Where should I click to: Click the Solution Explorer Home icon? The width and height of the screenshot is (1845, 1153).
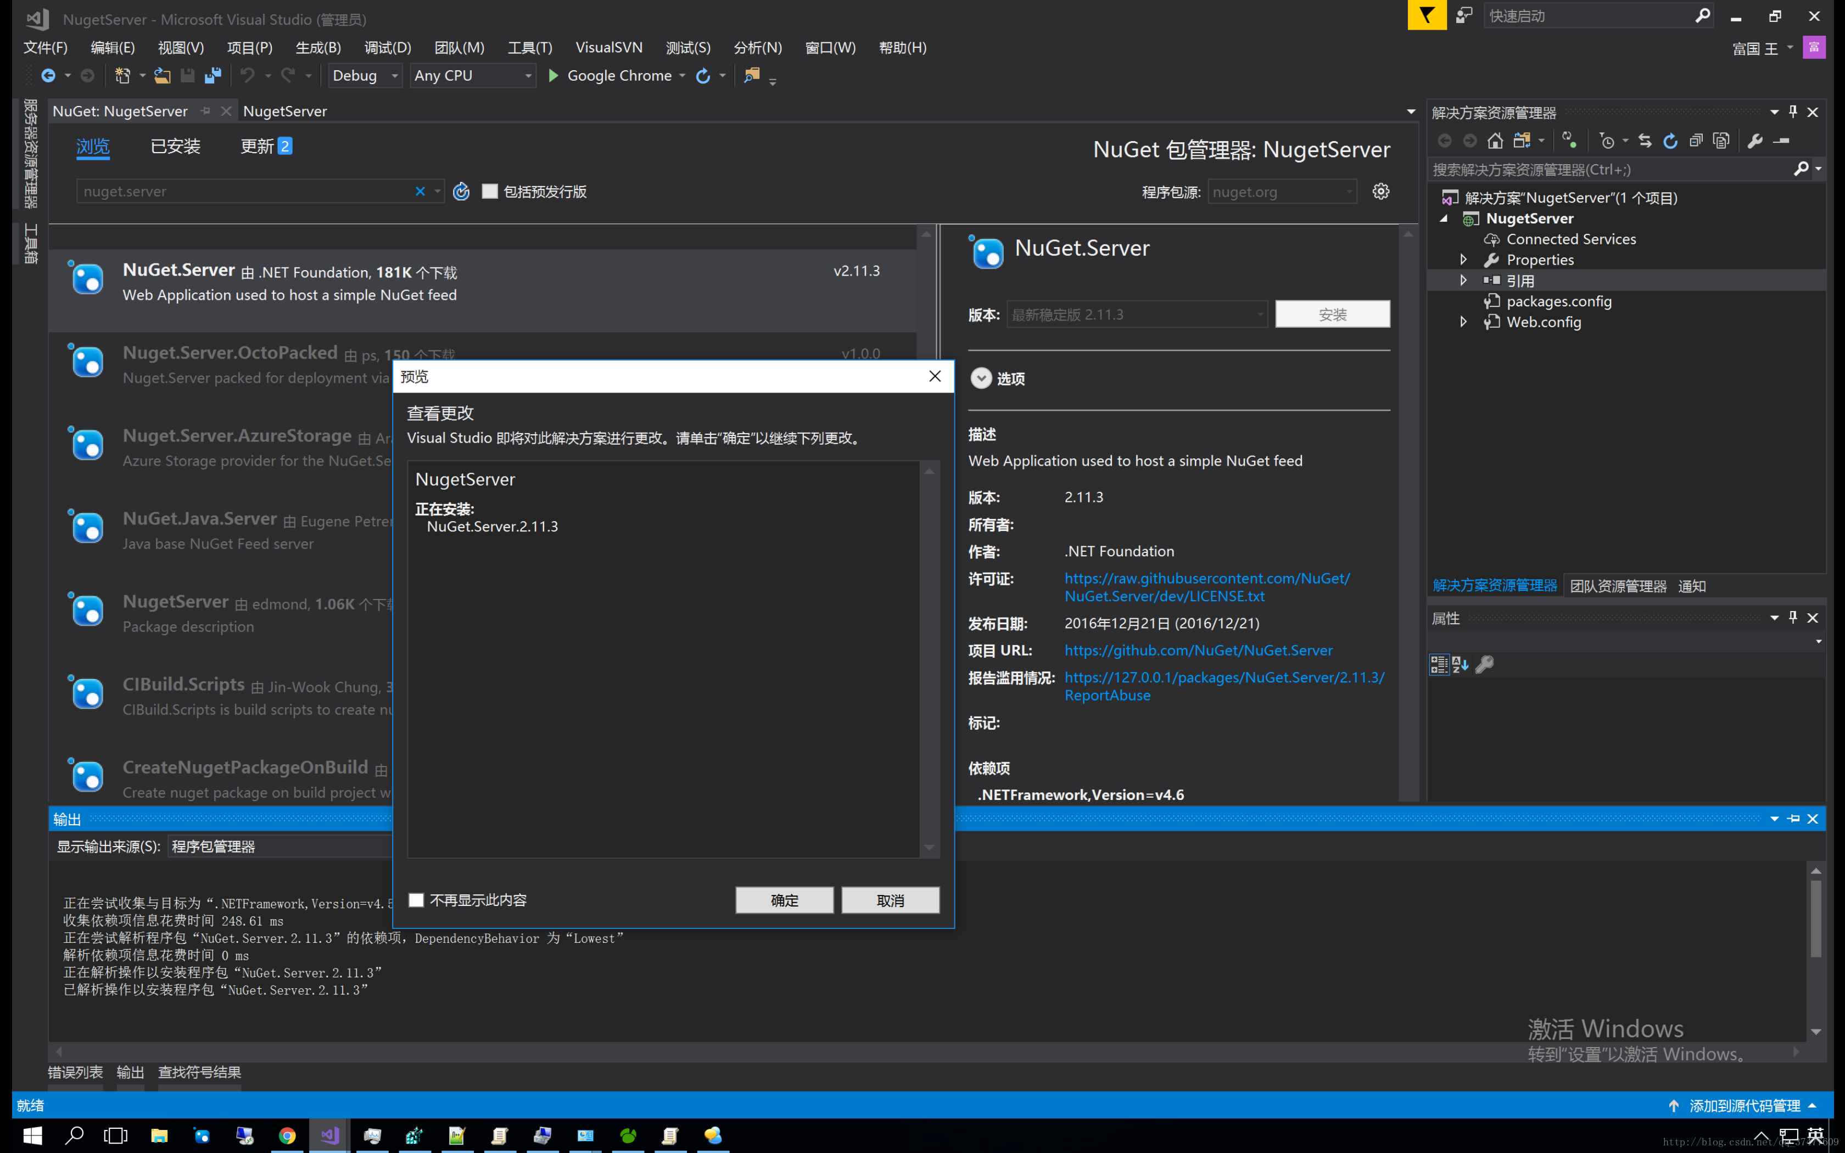[x=1495, y=141]
